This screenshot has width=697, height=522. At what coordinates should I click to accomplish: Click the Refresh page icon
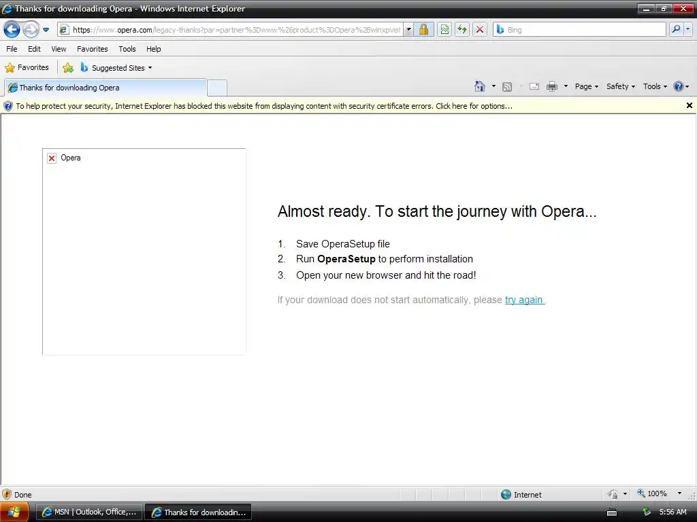tap(462, 30)
